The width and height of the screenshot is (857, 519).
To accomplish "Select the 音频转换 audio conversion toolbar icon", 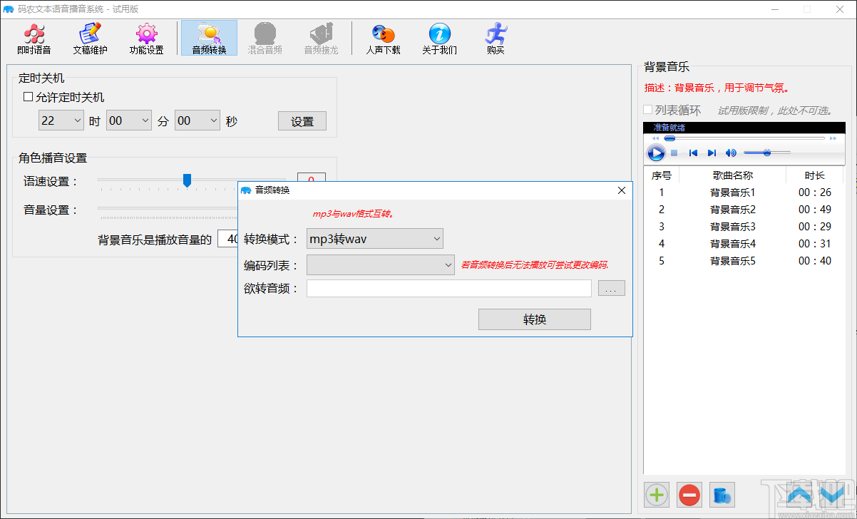I will tap(208, 38).
